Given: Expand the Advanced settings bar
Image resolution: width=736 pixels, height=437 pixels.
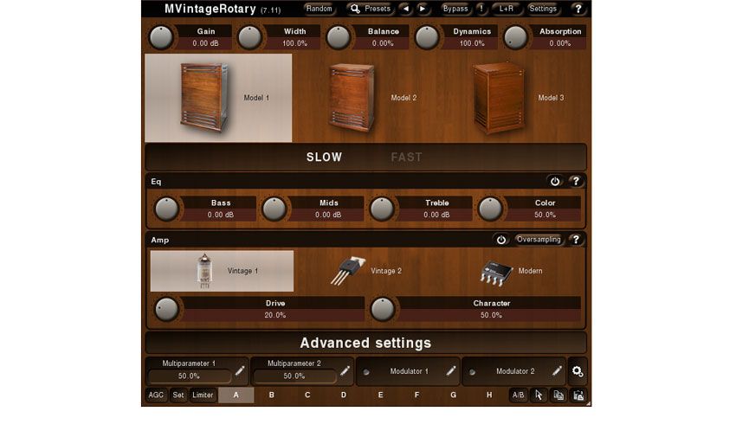Looking at the screenshot, I should (365, 343).
